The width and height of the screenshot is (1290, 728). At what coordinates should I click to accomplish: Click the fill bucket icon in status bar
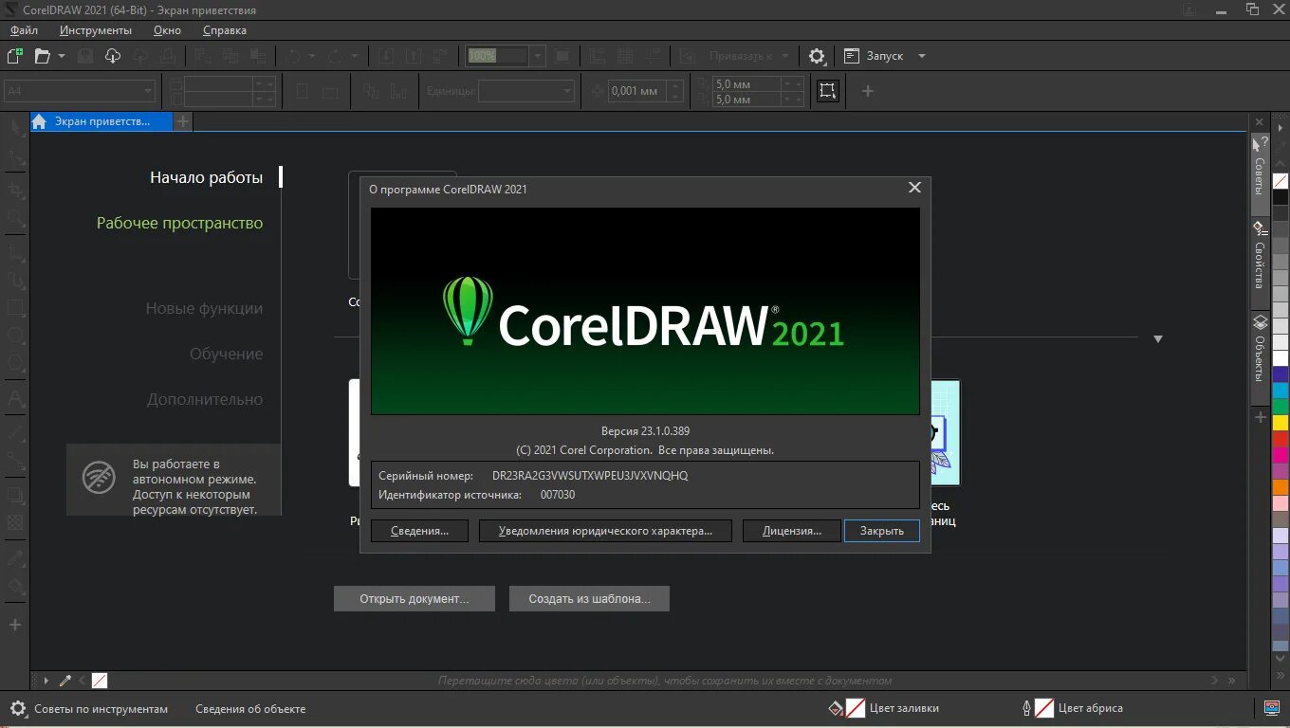836,707
